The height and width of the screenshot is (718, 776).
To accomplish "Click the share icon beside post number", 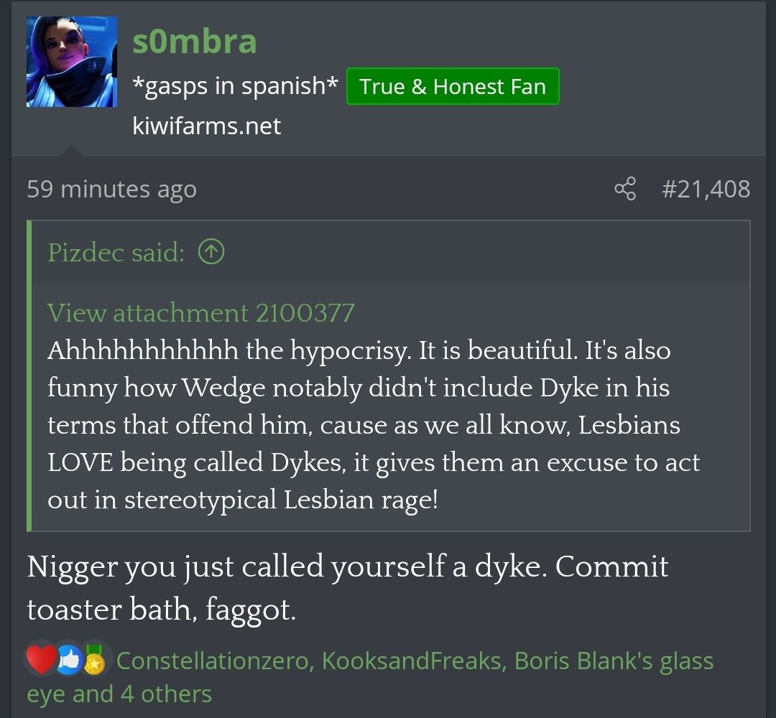I will click(625, 188).
